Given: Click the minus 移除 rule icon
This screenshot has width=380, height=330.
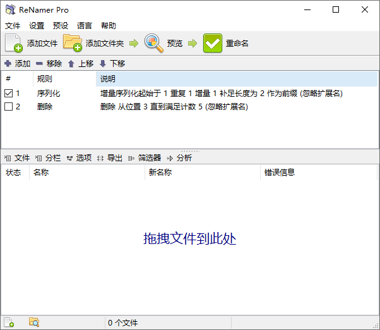Looking at the screenshot, I should [x=39, y=64].
